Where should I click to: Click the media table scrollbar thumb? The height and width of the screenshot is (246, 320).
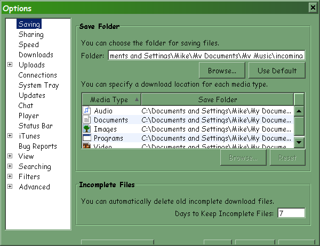pyautogui.click(x=299, y=126)
